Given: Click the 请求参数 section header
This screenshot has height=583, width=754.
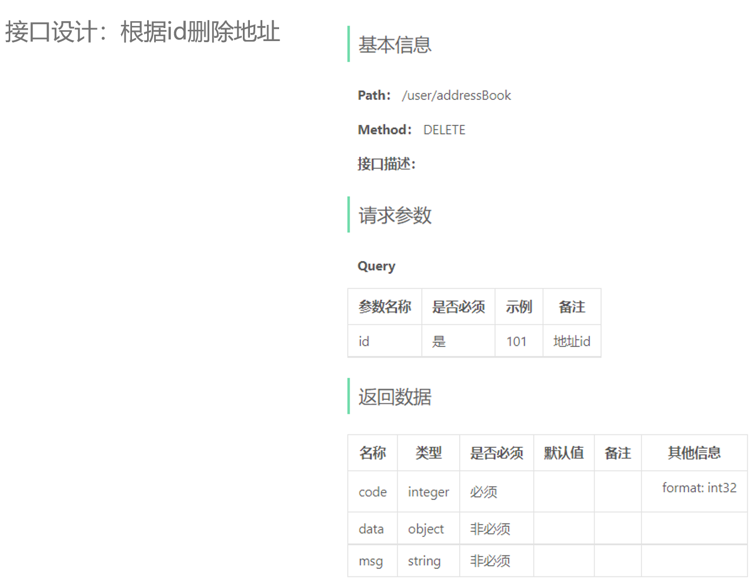Looking at the screenshot, I should (x=394, y=216).
